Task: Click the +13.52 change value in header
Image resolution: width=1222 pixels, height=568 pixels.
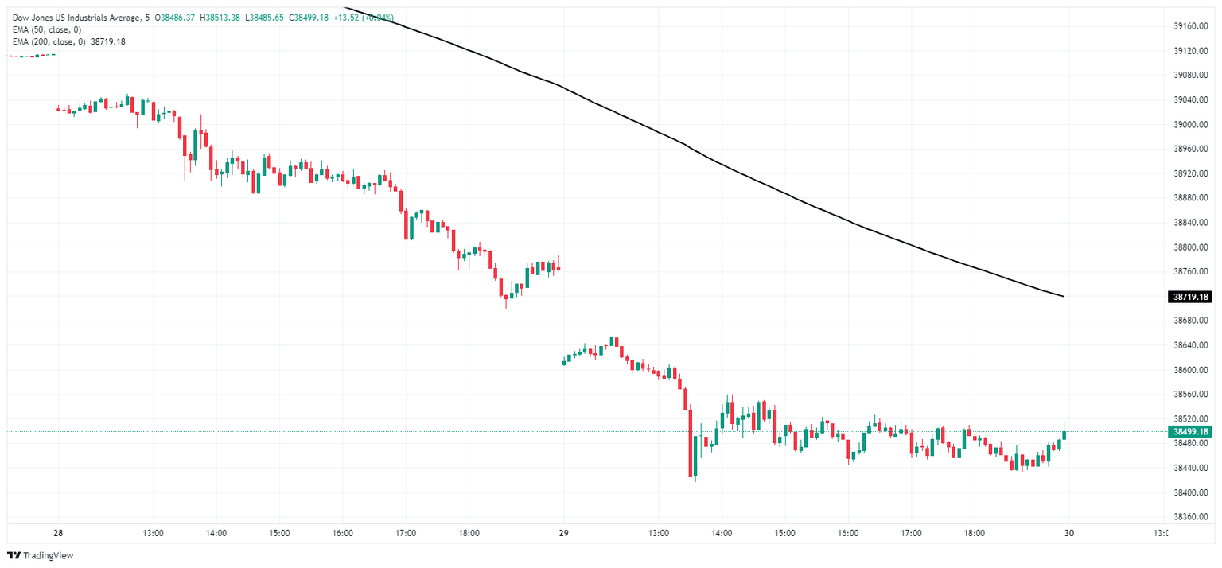Action: [348, 18]
